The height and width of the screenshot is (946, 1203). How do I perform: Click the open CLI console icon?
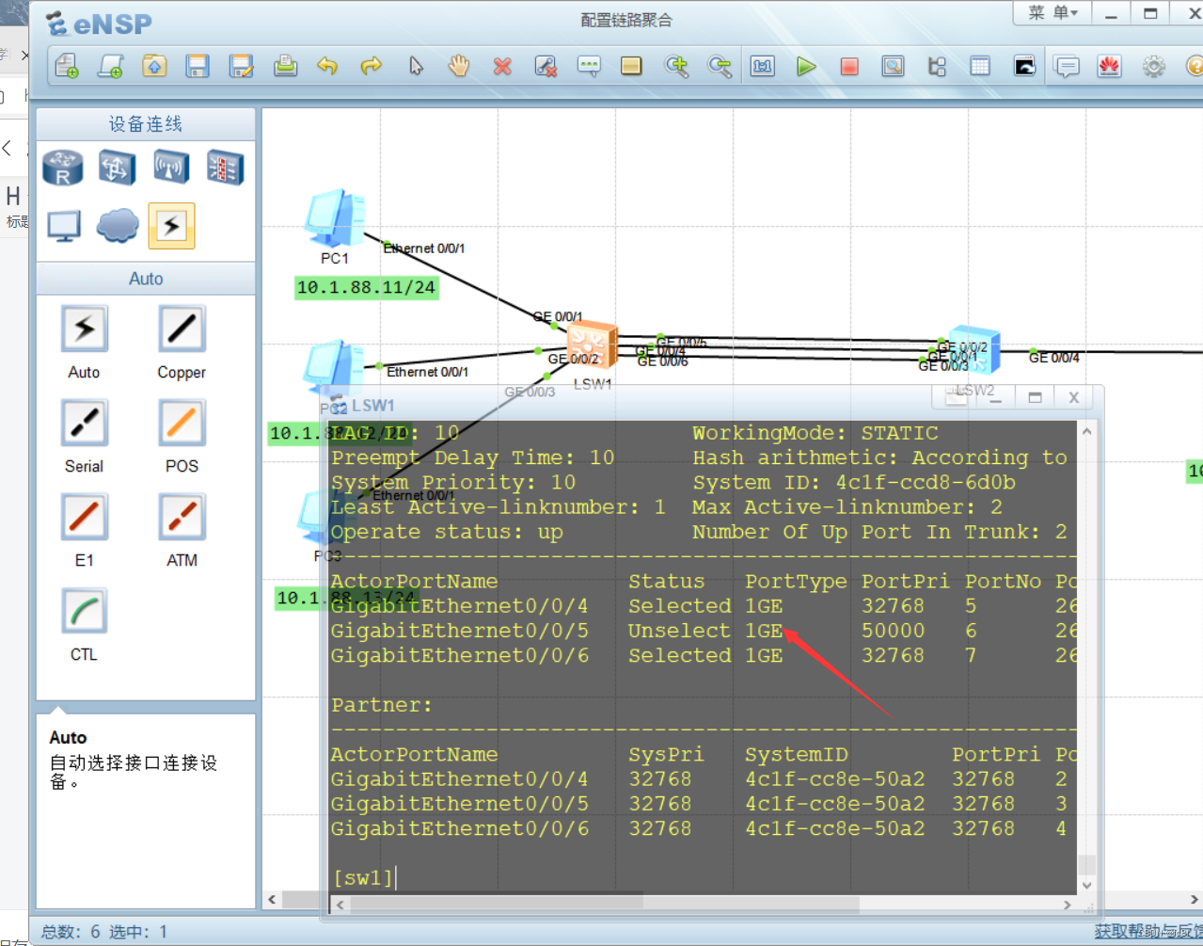coord(1024,66)
